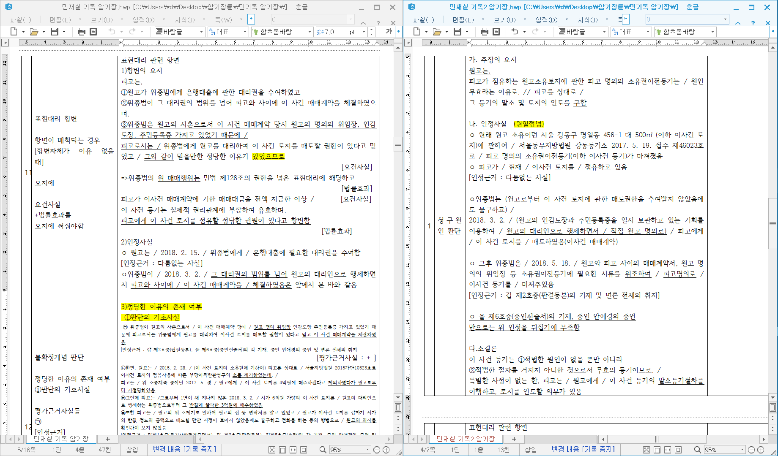Open print preview in the right window
The image size is (778, 456).
[496, 32]
